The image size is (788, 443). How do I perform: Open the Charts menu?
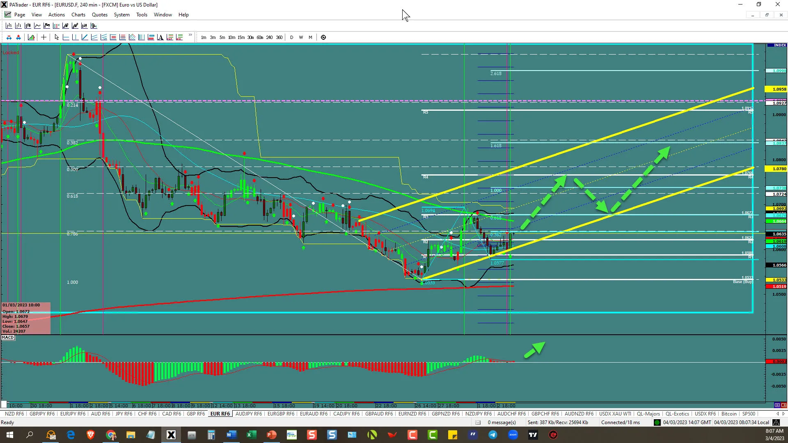[x=78, y=15]
